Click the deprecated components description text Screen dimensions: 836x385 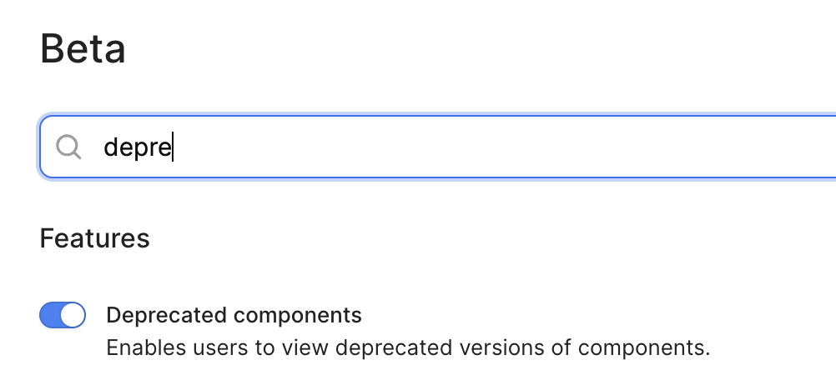point(408,347)
